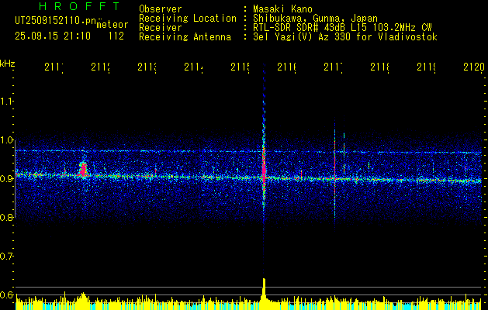488x310 pixels.
Task: Click the kHz axis unit label
Action: coord(8,64)
